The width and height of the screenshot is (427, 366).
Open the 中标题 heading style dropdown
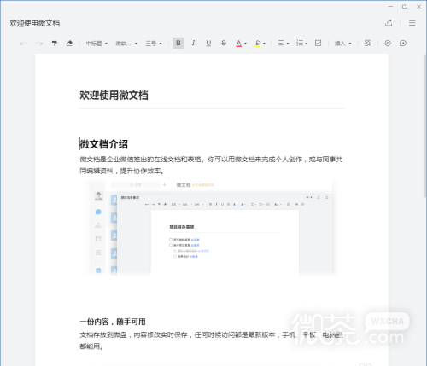[97, 44]
